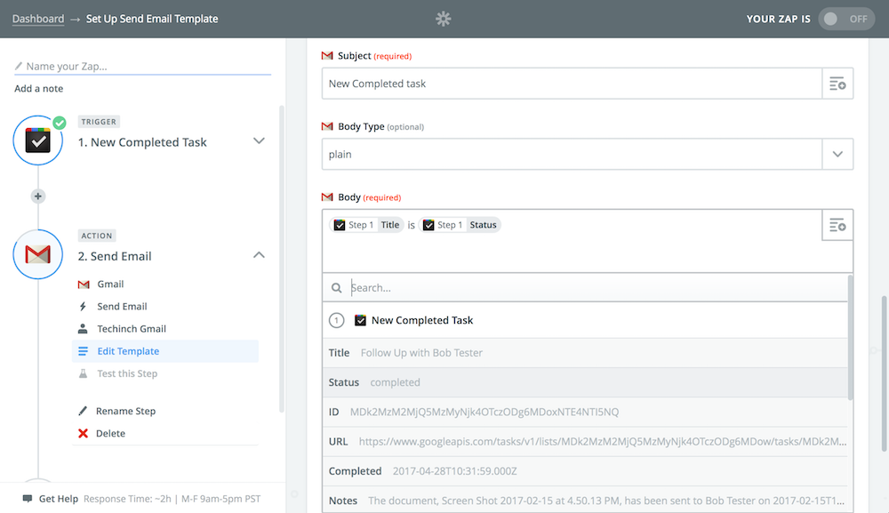889x513 pixels.
Task: Click the Google Tasks icon in group header
Action: 360,320
